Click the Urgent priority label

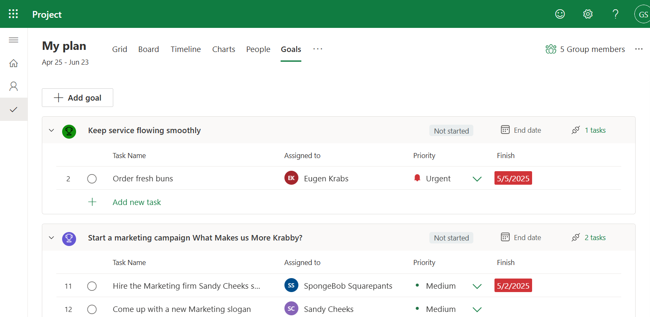pyautogui.click(x=438, y=178)
